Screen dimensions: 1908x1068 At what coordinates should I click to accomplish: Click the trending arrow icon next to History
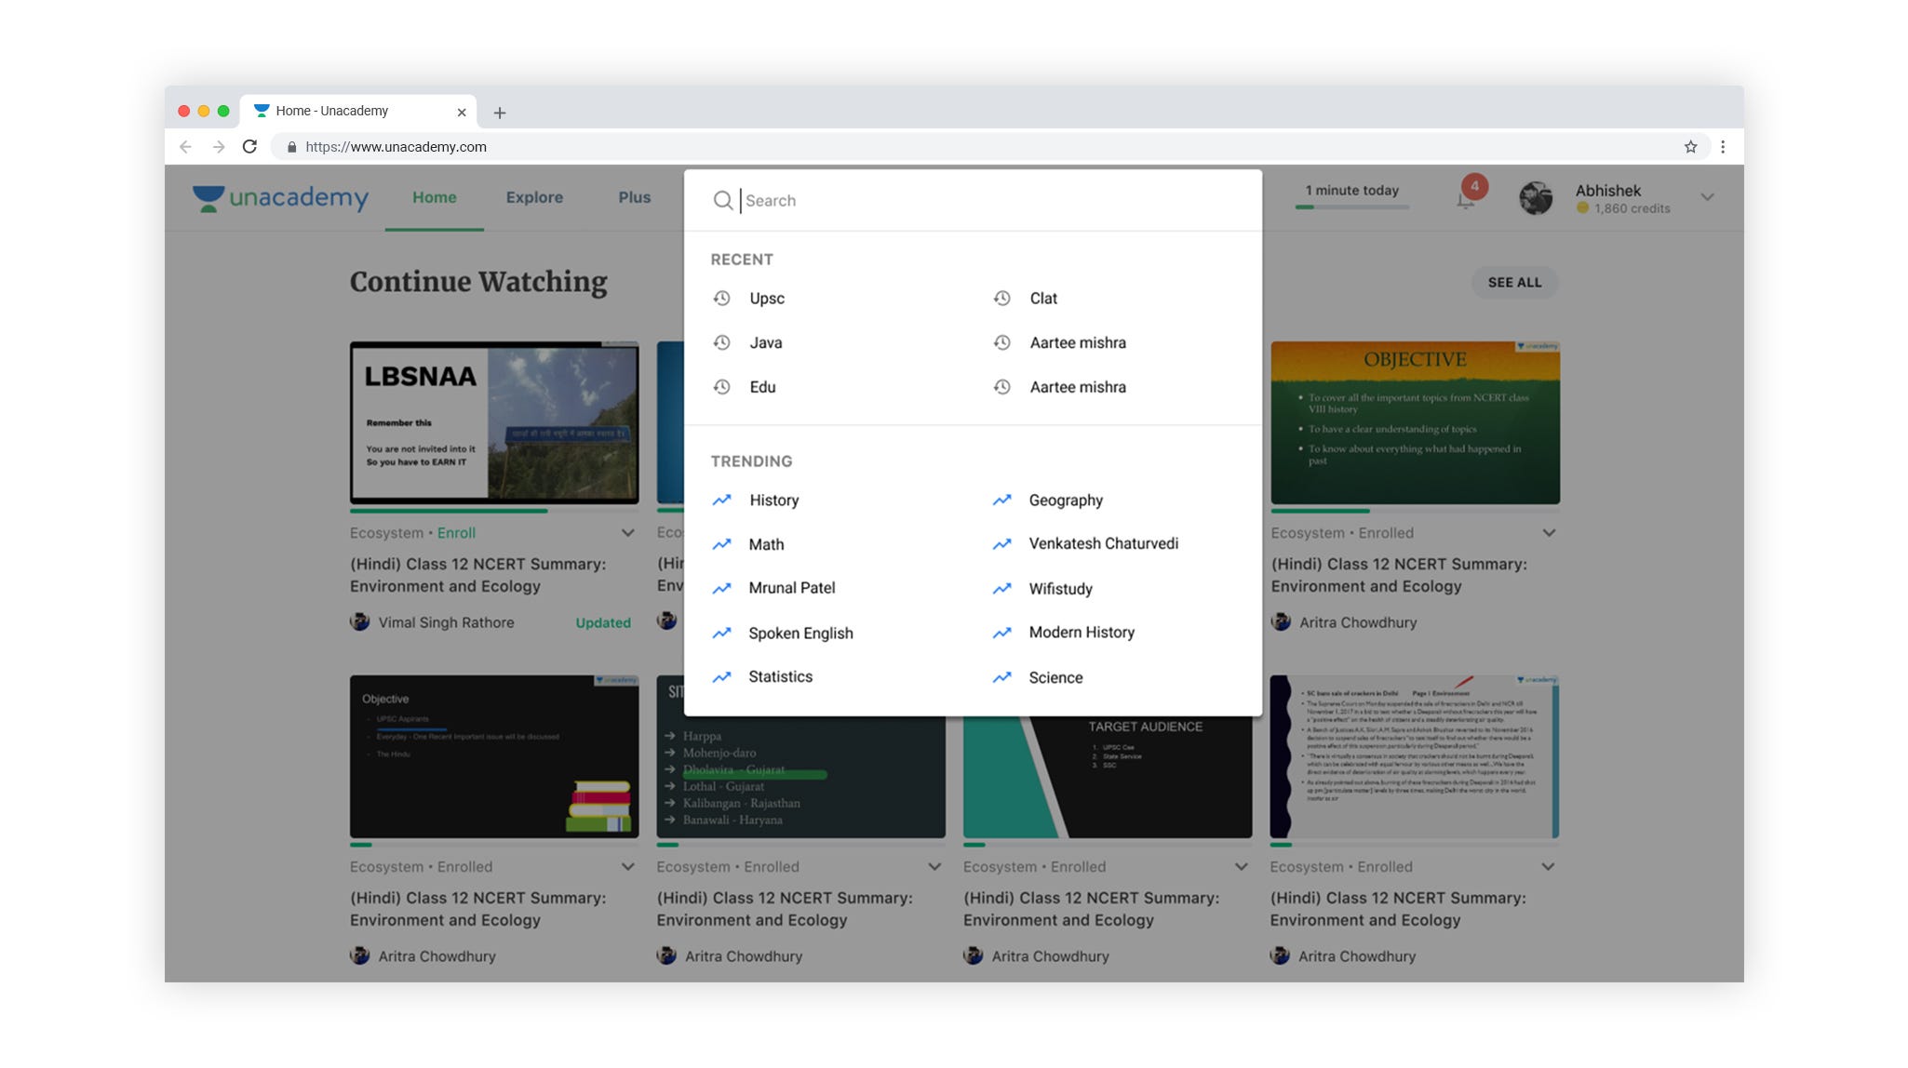tap(723, 500)
